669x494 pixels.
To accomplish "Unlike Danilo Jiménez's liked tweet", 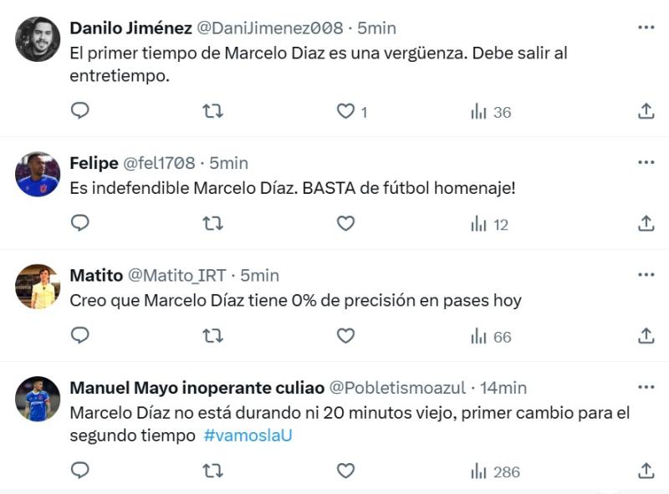I will (345, 109).
